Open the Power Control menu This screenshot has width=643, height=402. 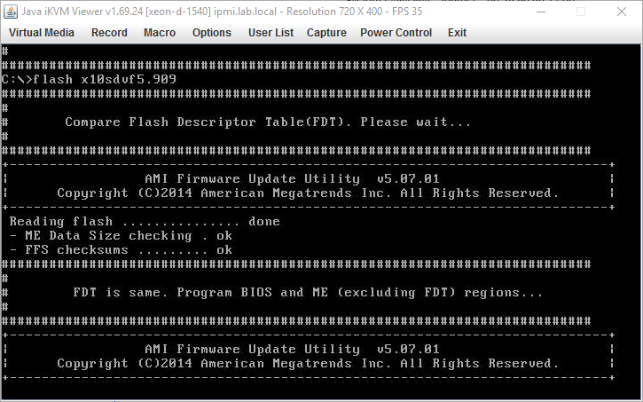coord(396,33)
